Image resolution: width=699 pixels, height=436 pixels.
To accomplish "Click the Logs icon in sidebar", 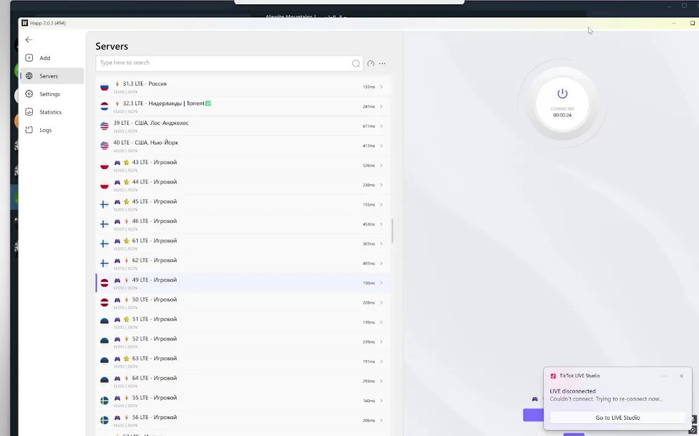I will [29, 130].
